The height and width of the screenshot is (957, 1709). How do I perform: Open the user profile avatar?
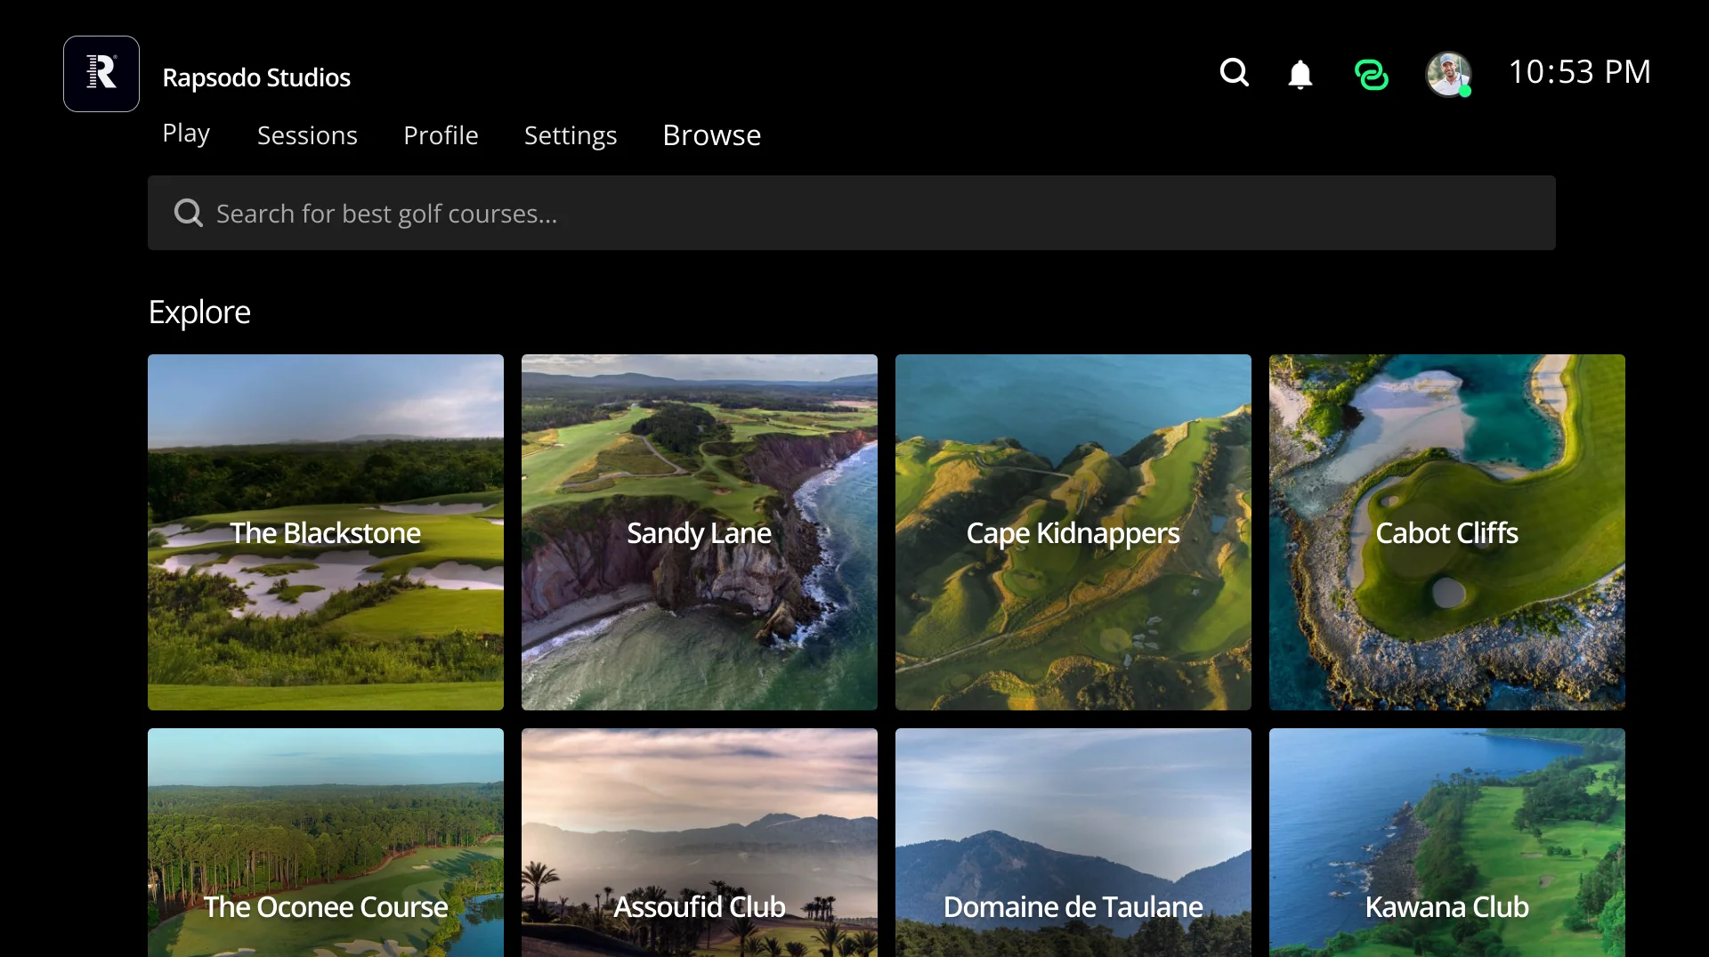[x=1448, y=74]
